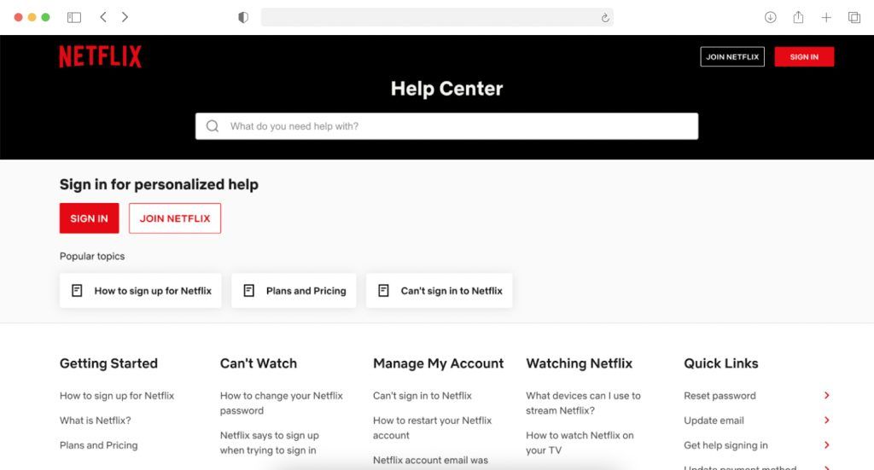Click the document icon beside Plans and Pricing card
This screenshot has width=874, height=470.
point(249,291)
